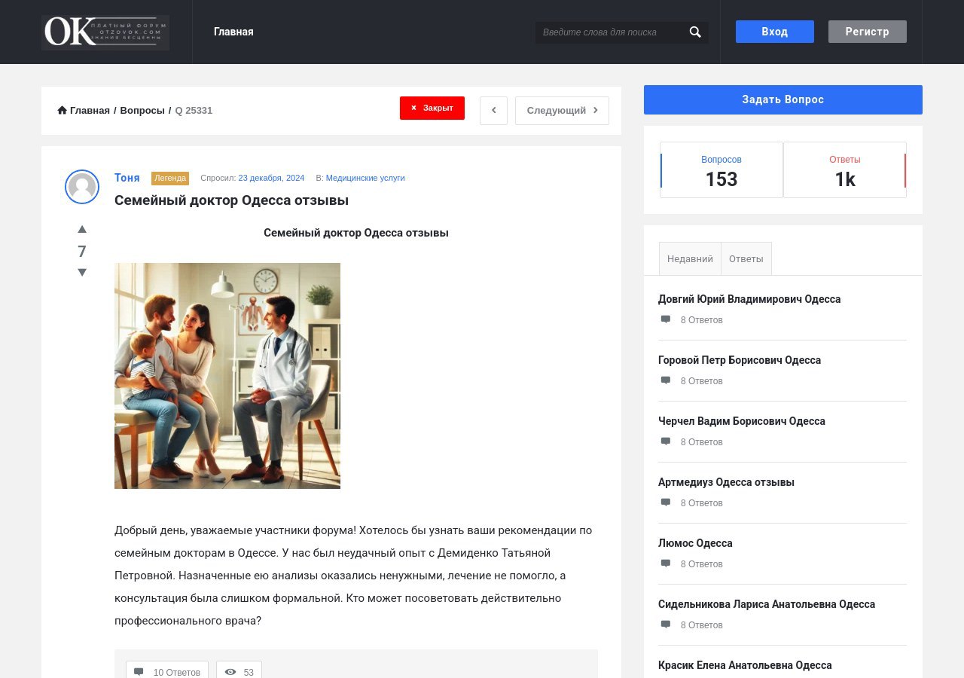
Task: Go to next question via Следующий
Action: coord(562,111)
